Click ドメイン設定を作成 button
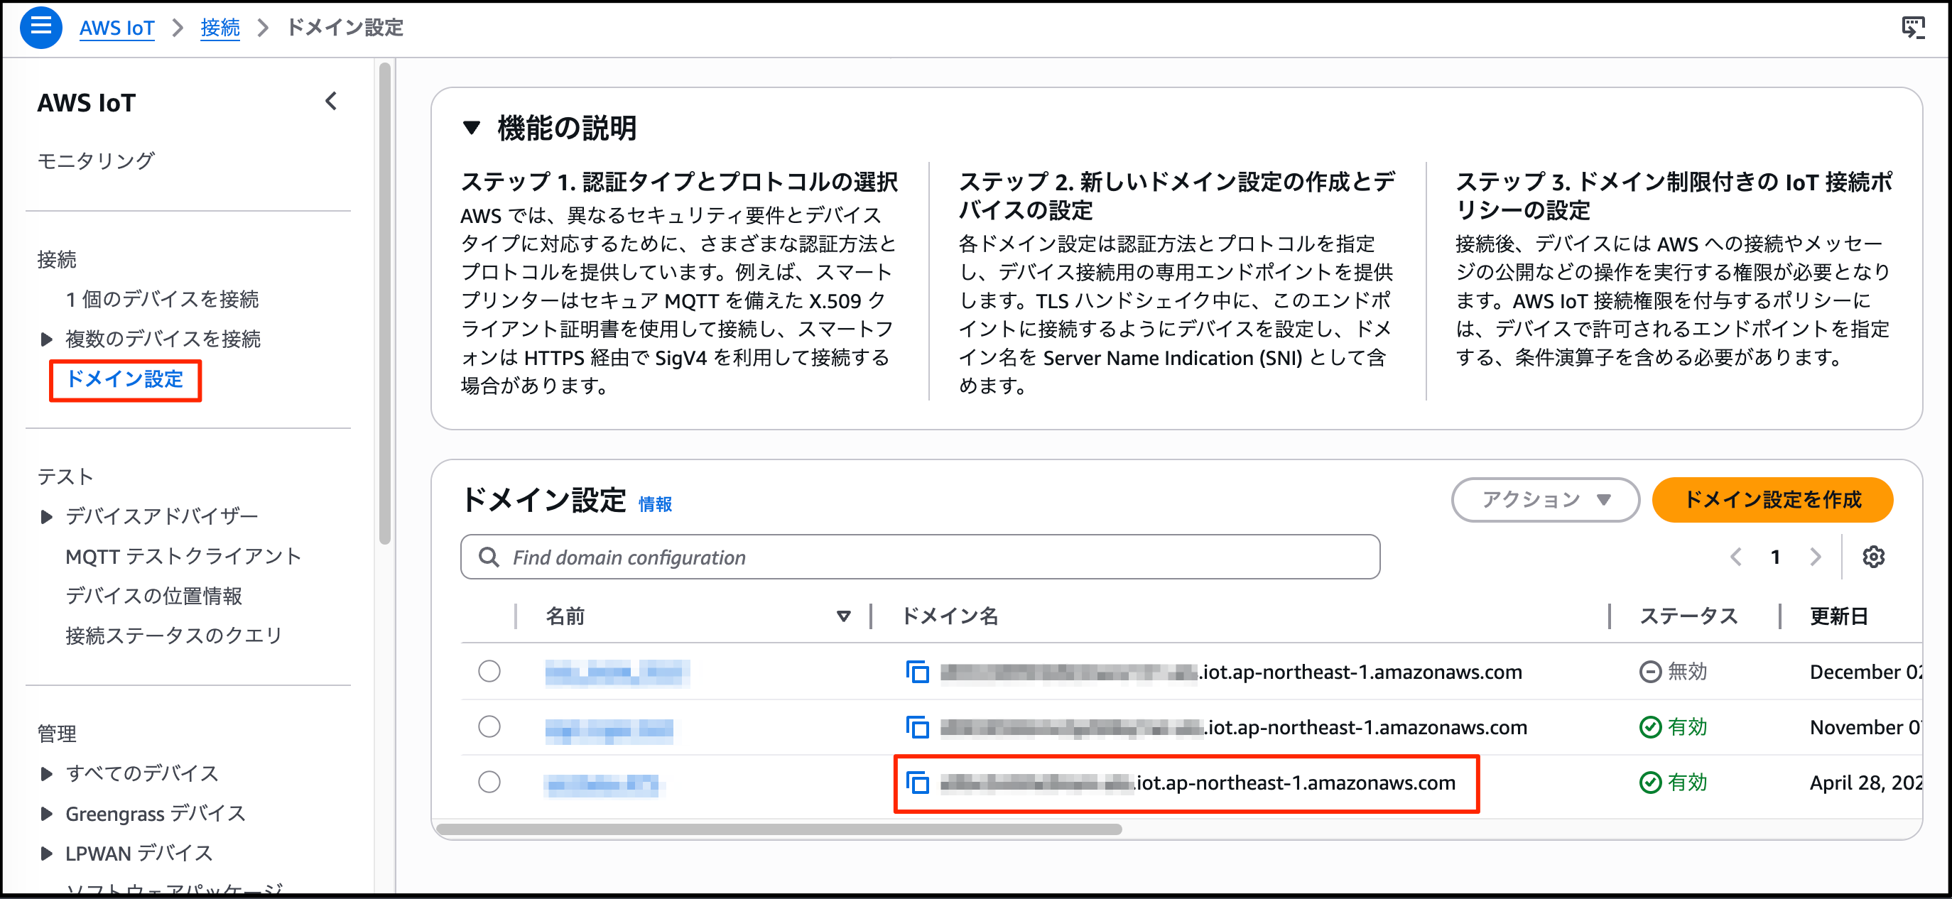Screen dimensions: 1952x899 [1772, 500]
